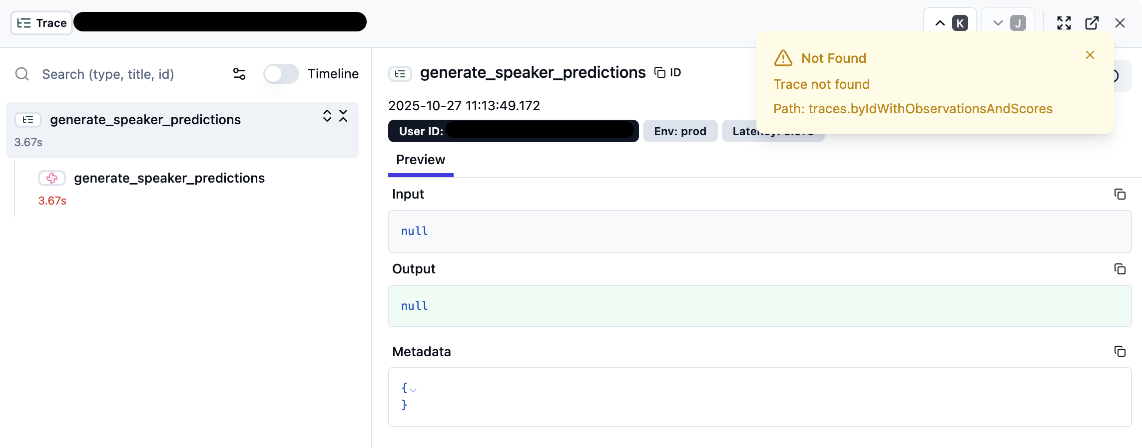The width and height of the screenshot is (1142, 448).
Task: Go to next trace with J button
Action: 1008,23
